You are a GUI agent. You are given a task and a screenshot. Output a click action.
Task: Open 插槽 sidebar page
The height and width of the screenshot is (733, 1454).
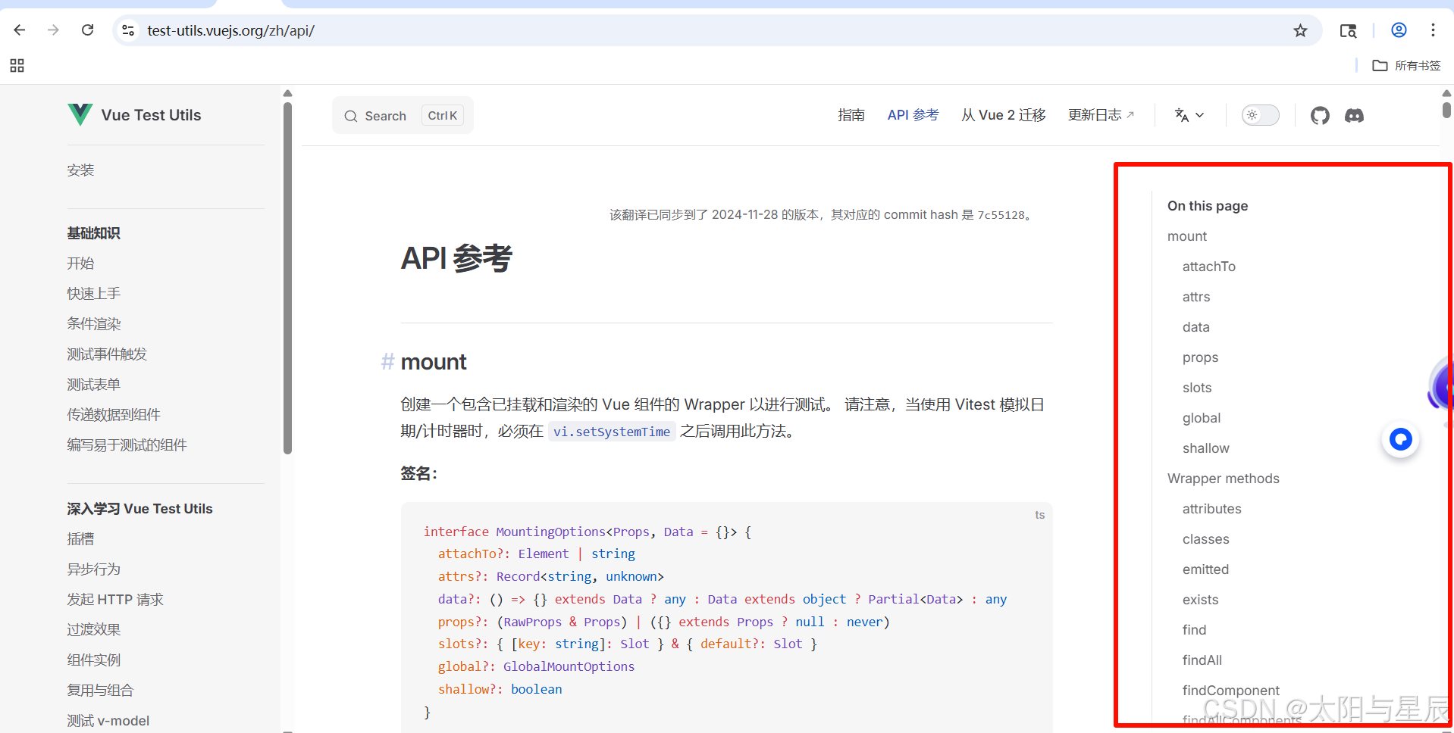point(80,539)
